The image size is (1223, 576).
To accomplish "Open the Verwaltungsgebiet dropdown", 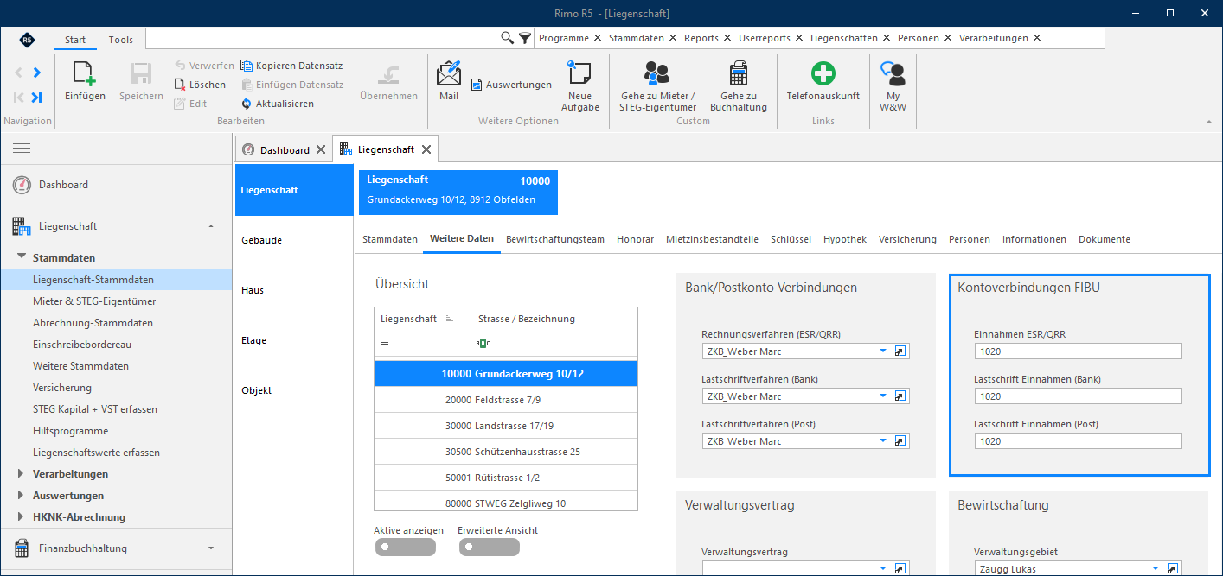I will pyautogui.click(x=1156, y=569).
